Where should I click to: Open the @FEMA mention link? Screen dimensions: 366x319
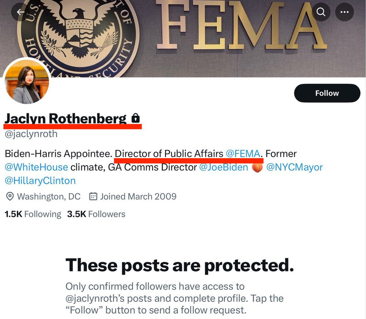coord(243,154)
